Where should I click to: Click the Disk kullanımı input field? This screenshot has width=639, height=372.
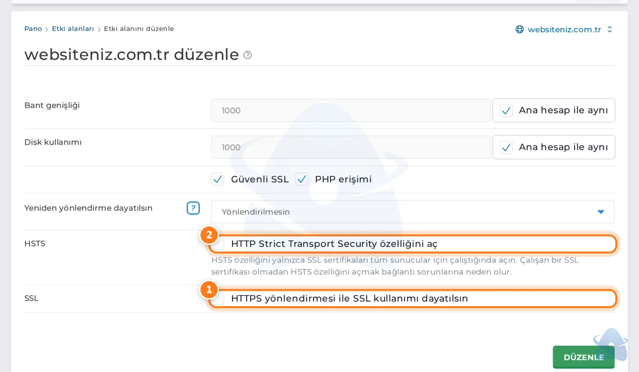(351, 147)
